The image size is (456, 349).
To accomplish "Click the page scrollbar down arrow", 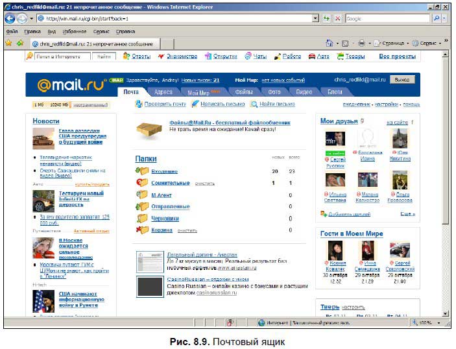I will [x=445, y=313].
